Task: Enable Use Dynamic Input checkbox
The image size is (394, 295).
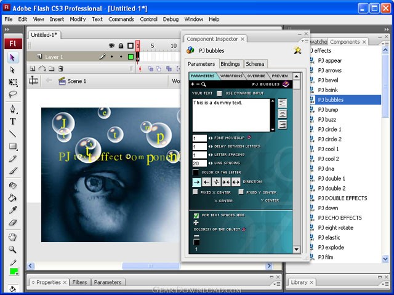Action: [x=219, y=93]
